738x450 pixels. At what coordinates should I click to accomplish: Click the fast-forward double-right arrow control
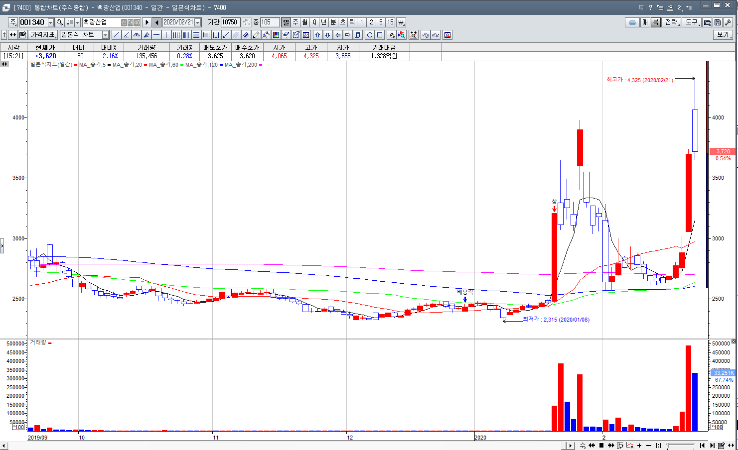coord(611,446)
